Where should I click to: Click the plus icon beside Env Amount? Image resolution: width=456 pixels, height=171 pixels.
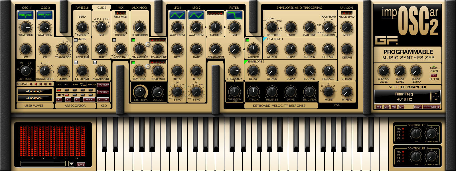point(148,44)
